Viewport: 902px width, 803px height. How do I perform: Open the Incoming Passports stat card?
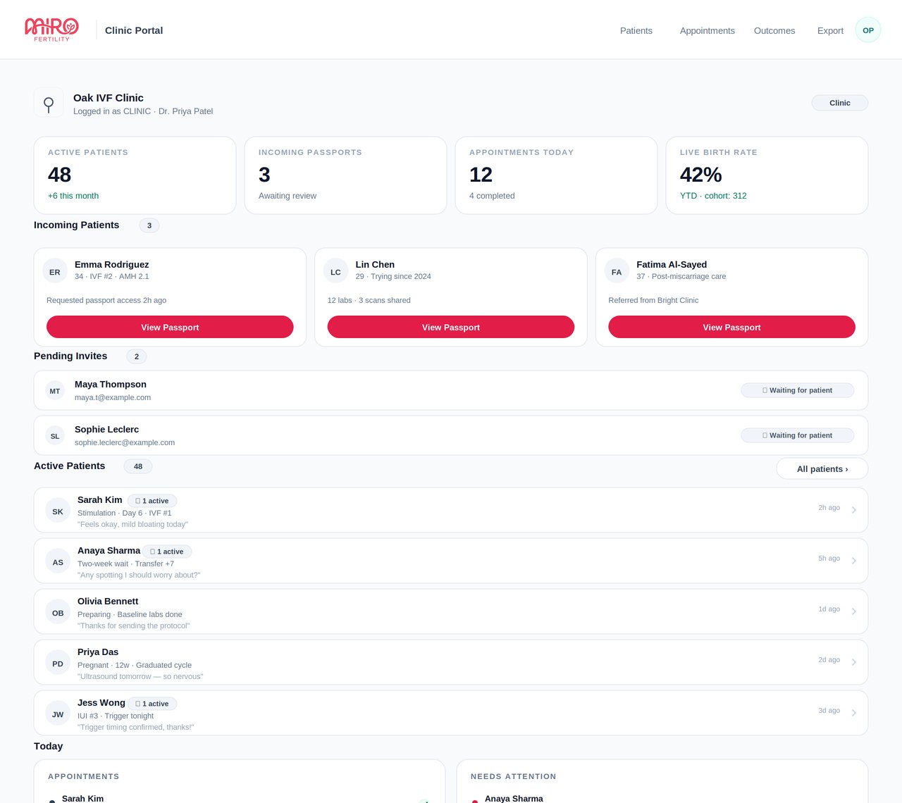click(345, 175)
